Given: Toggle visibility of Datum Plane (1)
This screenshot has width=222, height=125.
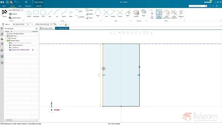Looking at the screenshot, I should [10, 45].
